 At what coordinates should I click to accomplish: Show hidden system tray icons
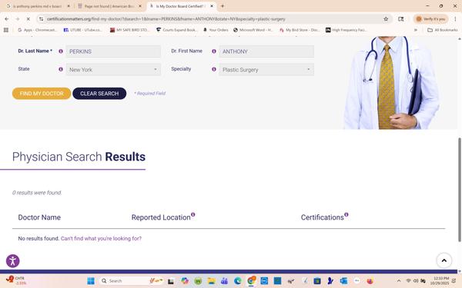click(x=399, y=281)
